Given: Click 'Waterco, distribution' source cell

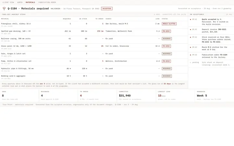Looking at the screenshot, I should 116,61.
